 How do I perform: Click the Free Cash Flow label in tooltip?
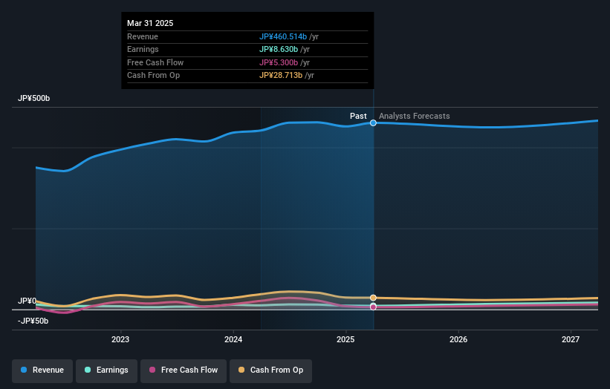click(155, 62)
